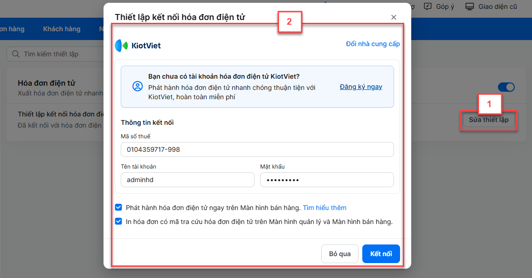532x278 pixels.
Task: Focus the Mã số thuế field
Action: pos(257,149)
